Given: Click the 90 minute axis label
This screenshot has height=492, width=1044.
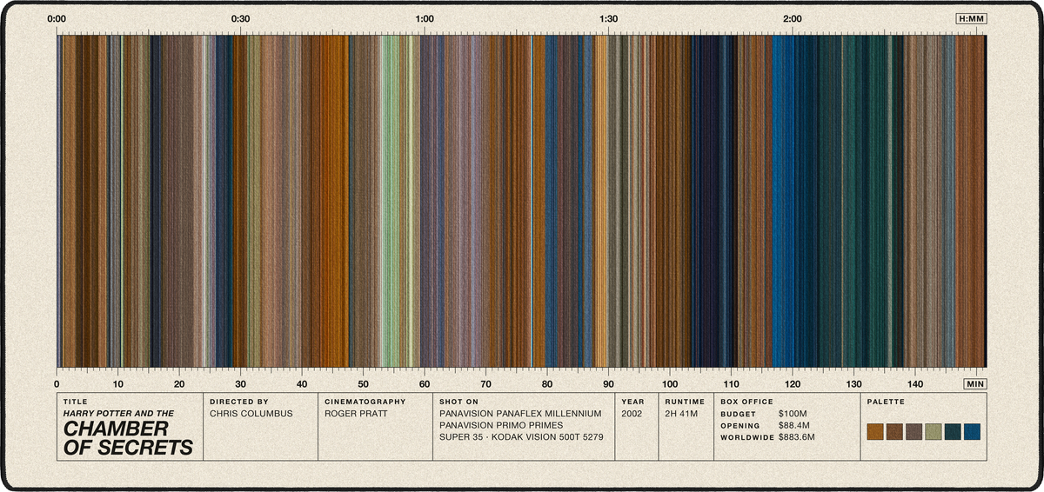Looking at the screenshot, I should click(608, 383).
